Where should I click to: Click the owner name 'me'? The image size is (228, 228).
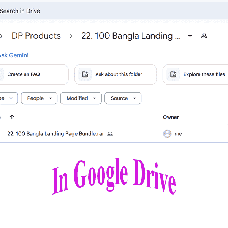[x=178, y=134]
